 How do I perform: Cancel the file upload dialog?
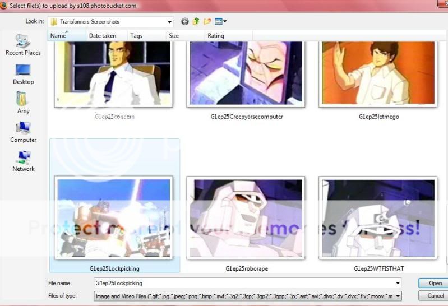point(435,296)
